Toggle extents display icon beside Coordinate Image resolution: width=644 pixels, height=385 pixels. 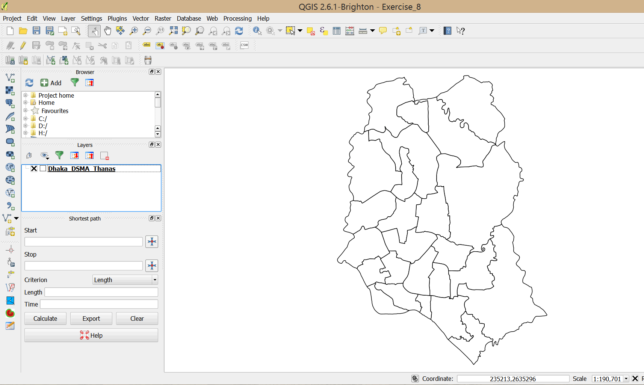[x=415, y=379]
